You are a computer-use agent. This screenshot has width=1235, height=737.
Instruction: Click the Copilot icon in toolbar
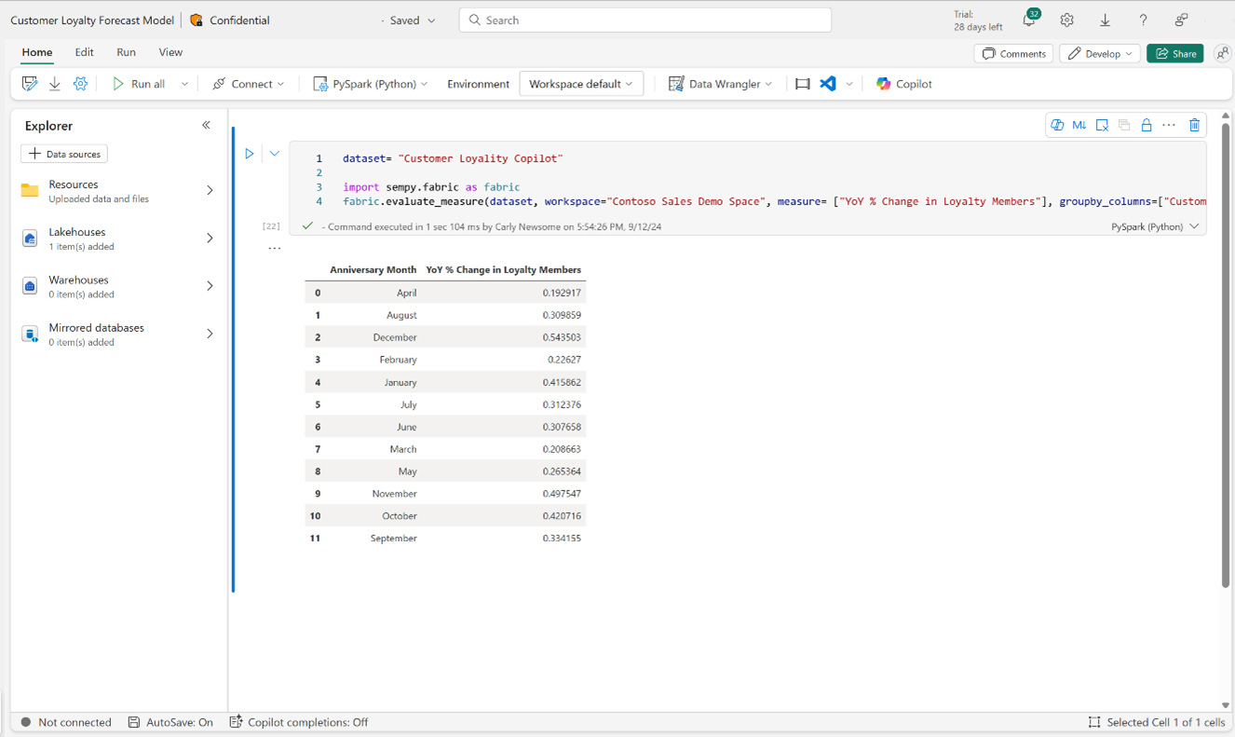(902, 84)
